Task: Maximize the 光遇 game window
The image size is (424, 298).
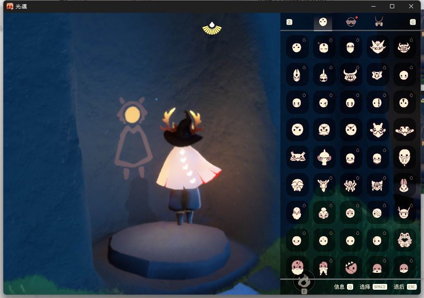Action: pos(392,6)
